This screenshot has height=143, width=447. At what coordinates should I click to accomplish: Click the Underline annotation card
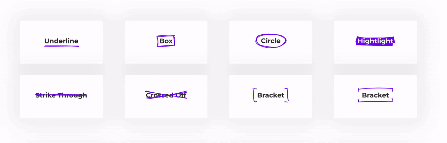tap(61, 42)
